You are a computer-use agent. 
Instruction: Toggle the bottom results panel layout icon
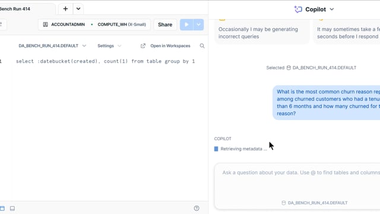12,209
